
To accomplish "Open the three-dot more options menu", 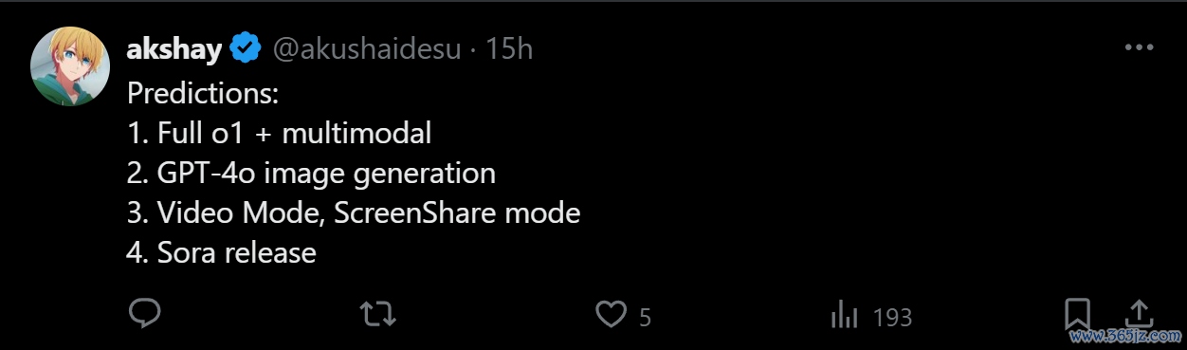I will tap(1138, 47).
